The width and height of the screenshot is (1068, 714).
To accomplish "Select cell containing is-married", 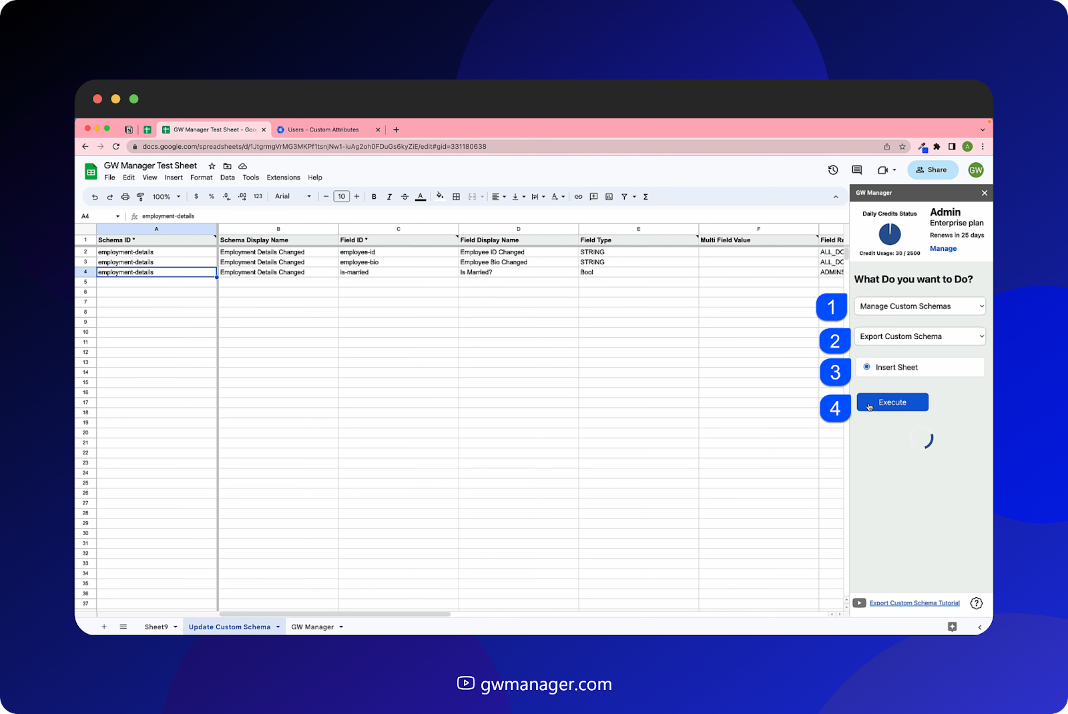I will 398,272.
